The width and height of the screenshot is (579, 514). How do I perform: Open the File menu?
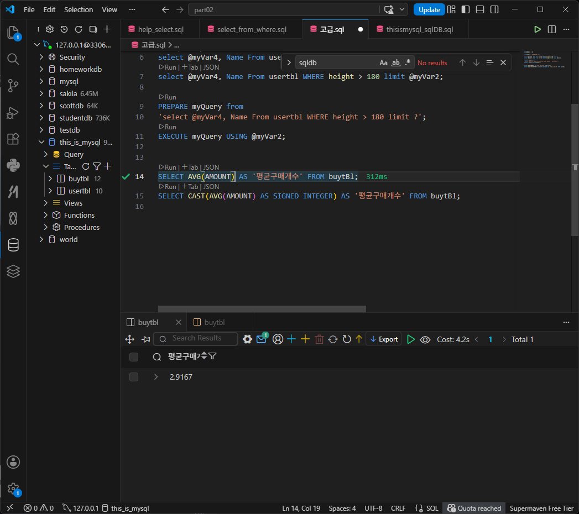pos(29,9)
